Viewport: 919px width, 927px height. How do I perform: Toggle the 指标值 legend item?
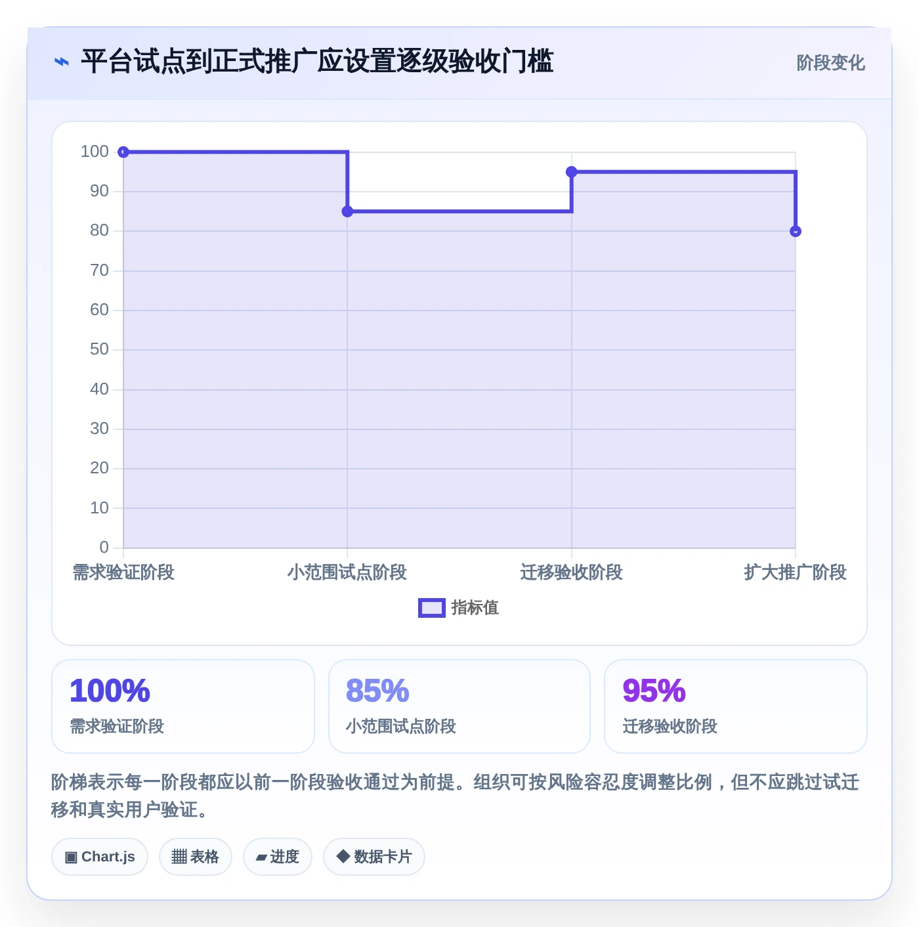point(459,608)
